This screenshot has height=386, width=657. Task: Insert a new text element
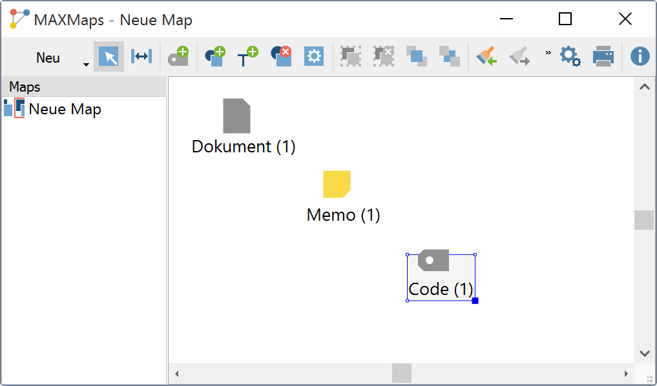[x=247, y=57]
